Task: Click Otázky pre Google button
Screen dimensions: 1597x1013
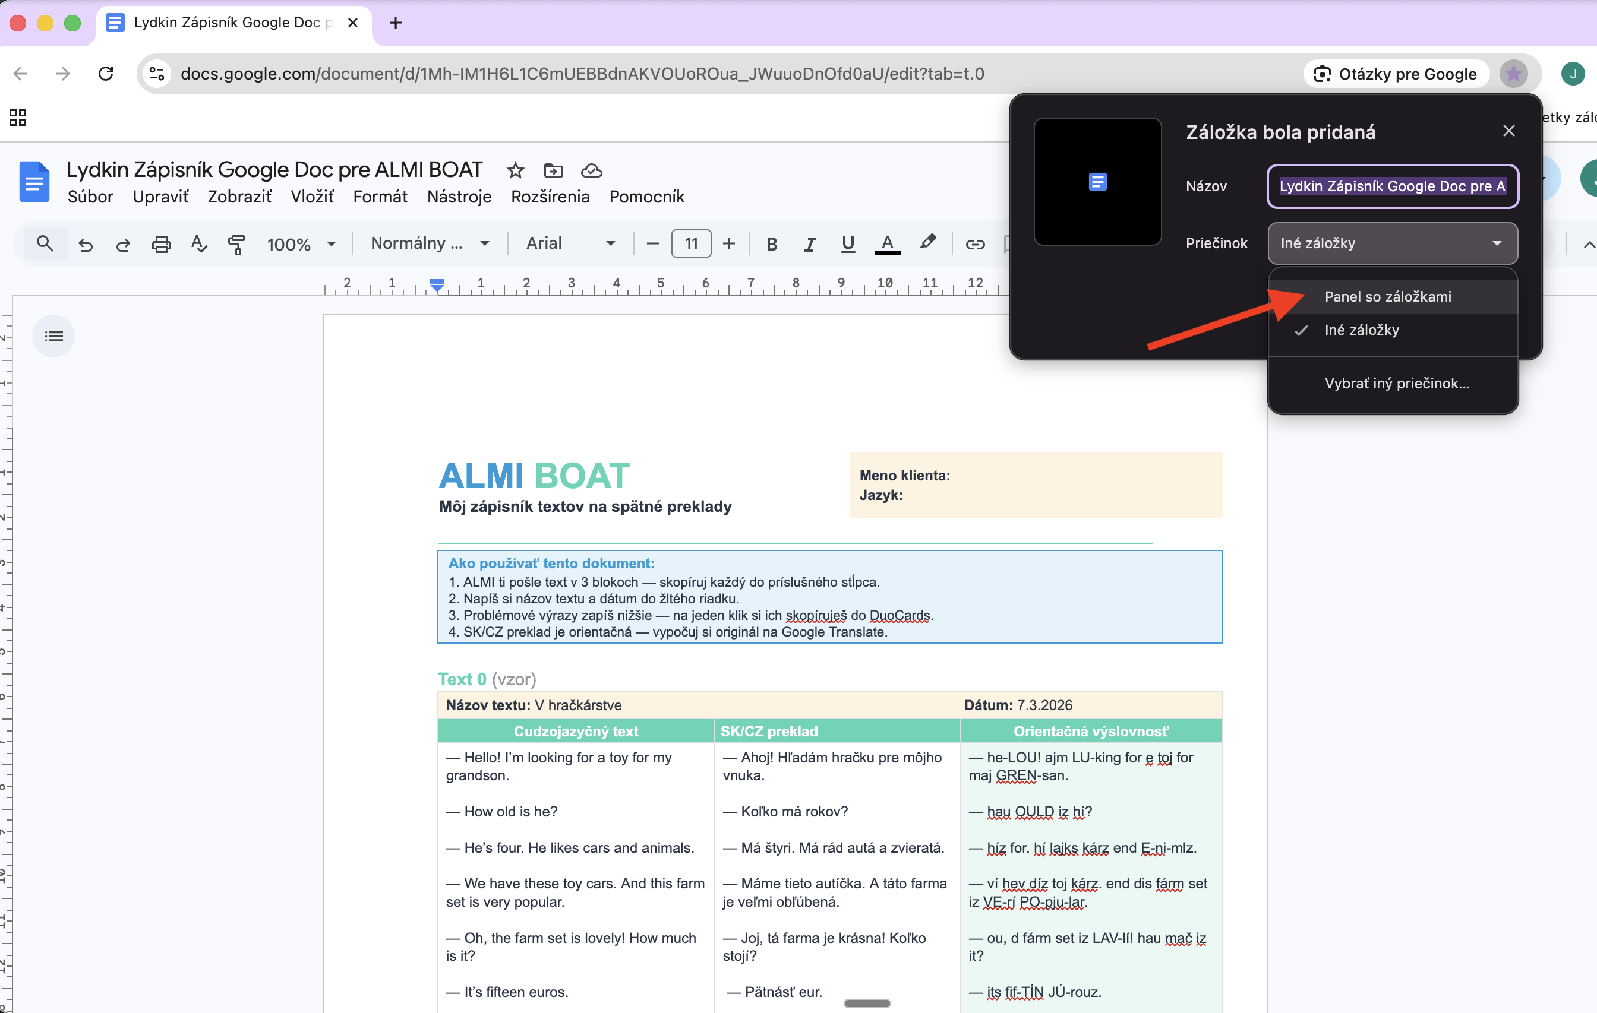Action: click(x=1396, y=74)
